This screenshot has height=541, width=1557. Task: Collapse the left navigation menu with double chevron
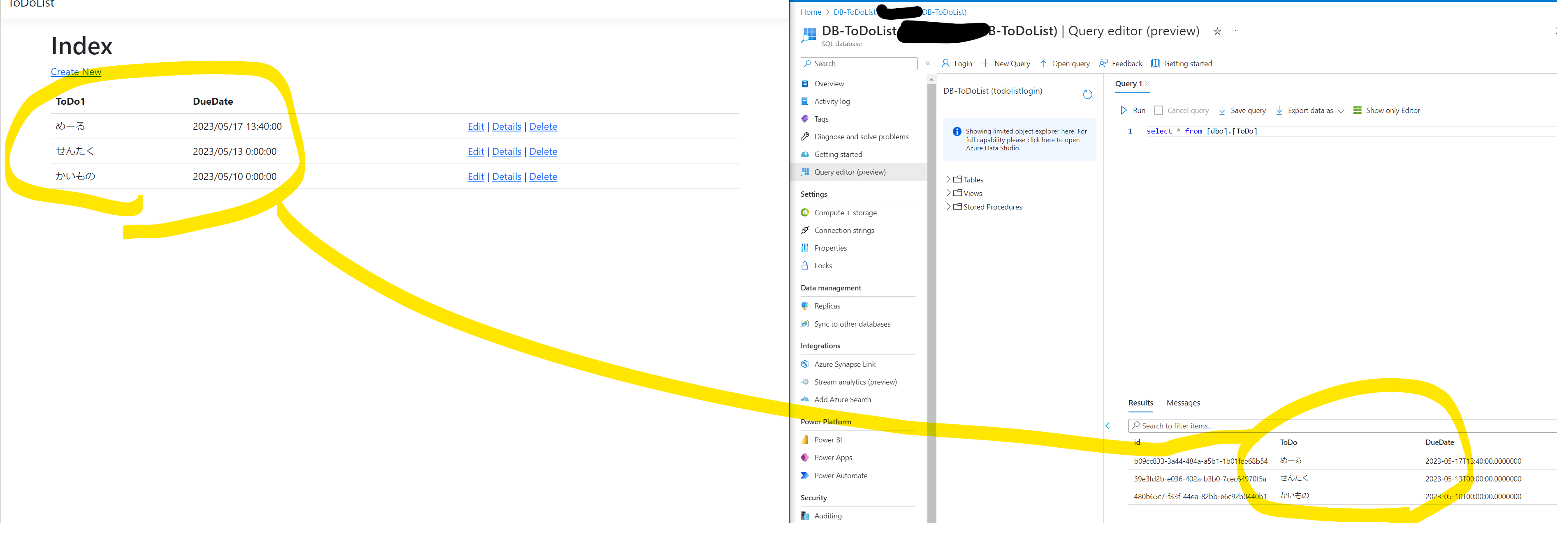coord(928,63)
